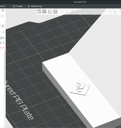
Task: Open the Projekt tab
Action: tap(18, 6)
